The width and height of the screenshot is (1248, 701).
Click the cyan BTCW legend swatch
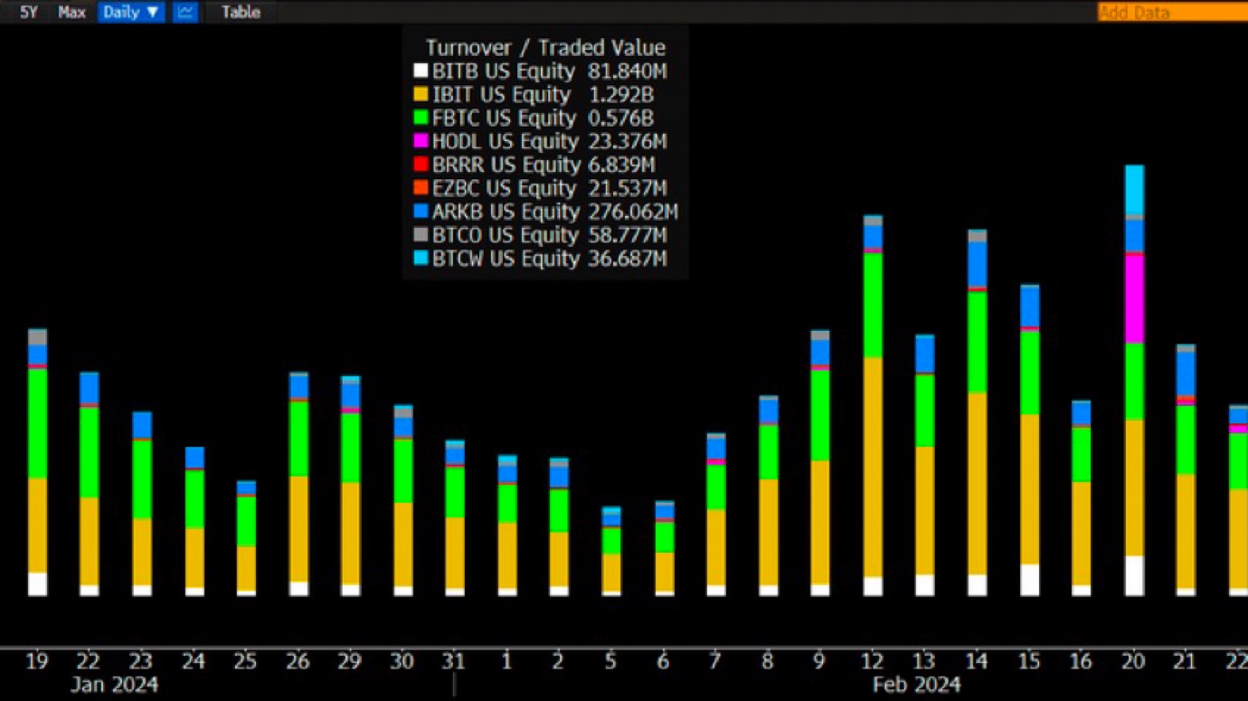421,259
